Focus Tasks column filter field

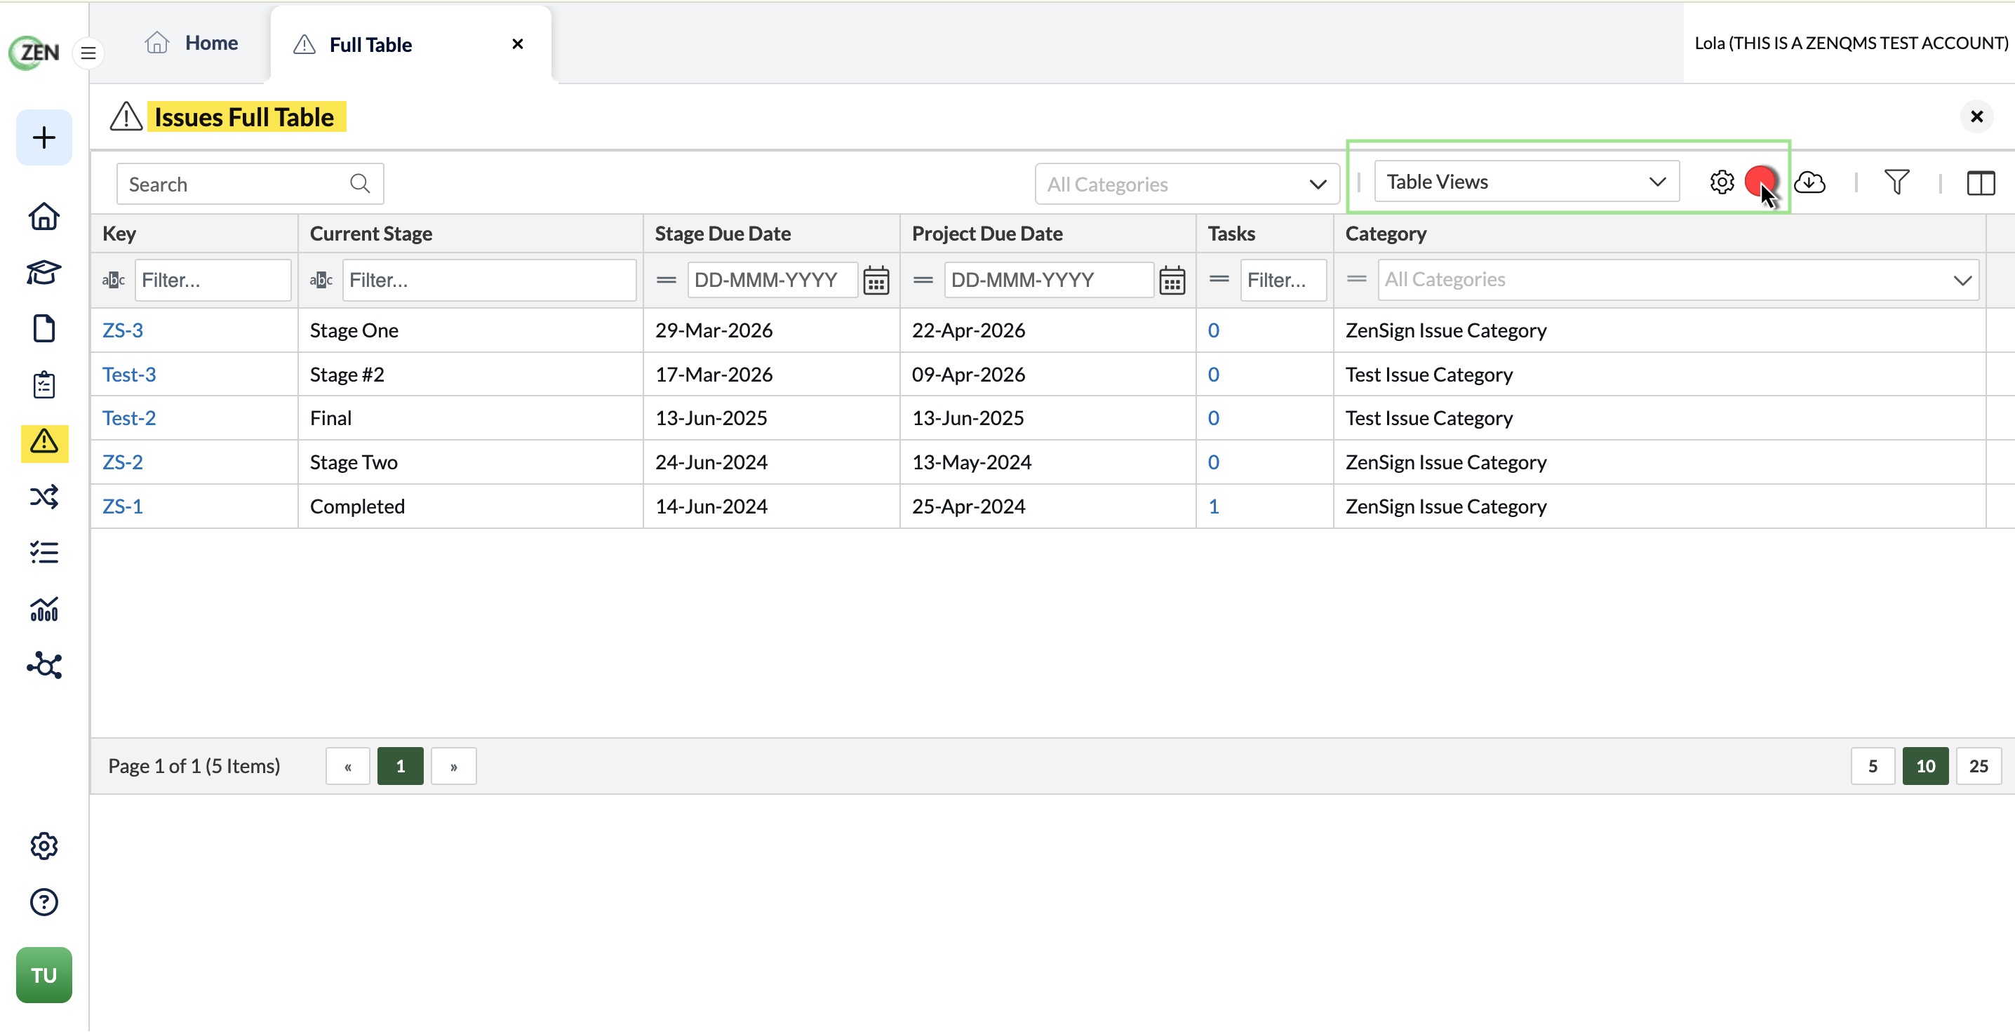1283,280
